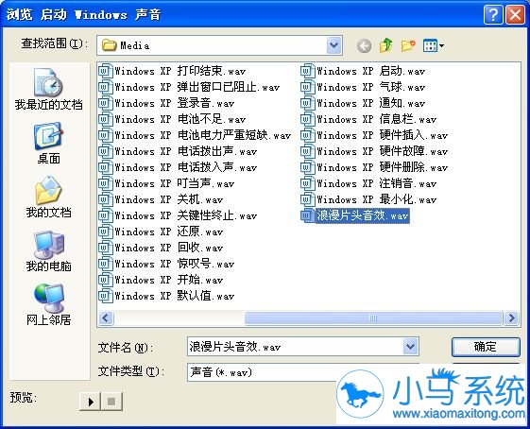530x429 pixels.
Task: Select Windows XP 启动.wav
Action: [363, 71]
